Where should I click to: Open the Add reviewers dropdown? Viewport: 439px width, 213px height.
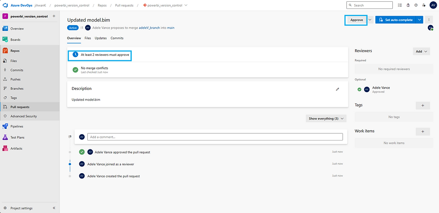(x=422, y=51)
